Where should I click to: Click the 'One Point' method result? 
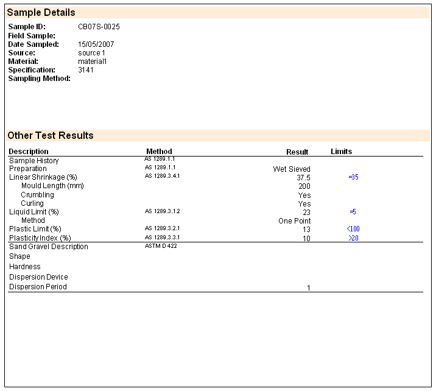pyautogui.click(x=294, y=221)
